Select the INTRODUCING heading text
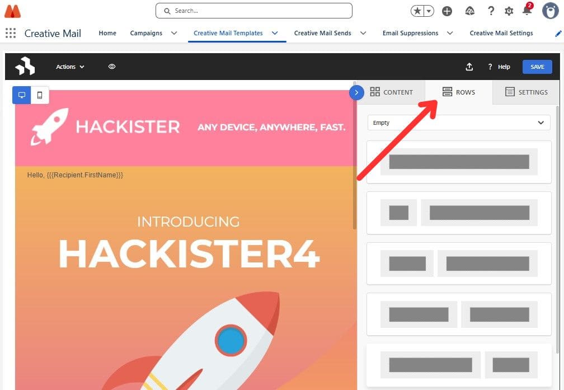This screenshot has height=390, width=564. tap(189, 222)
